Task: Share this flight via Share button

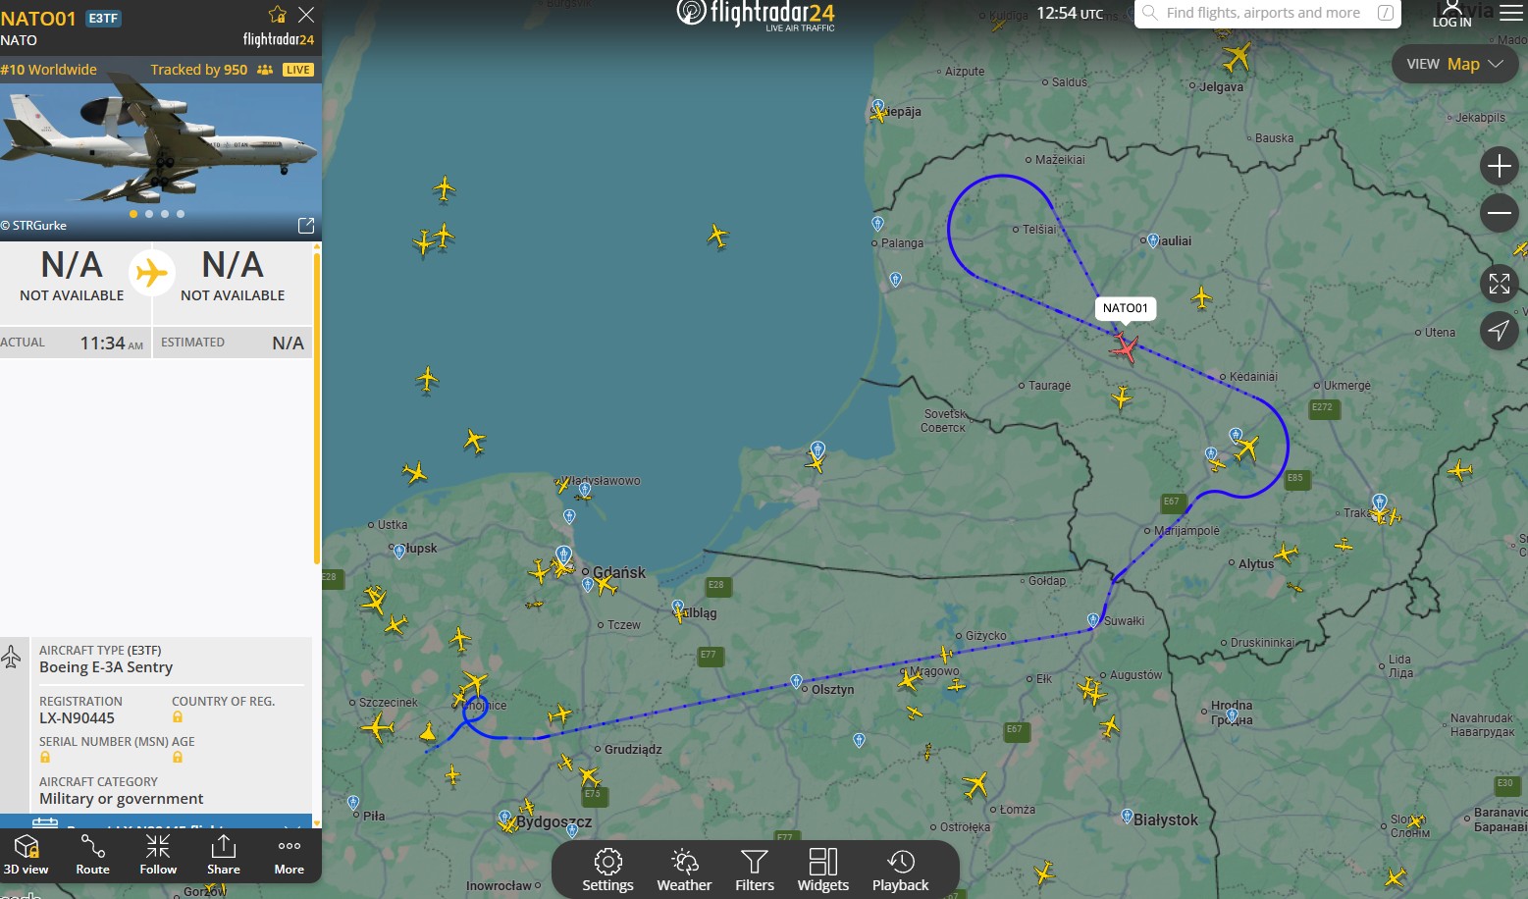Action: coord(224,855)
